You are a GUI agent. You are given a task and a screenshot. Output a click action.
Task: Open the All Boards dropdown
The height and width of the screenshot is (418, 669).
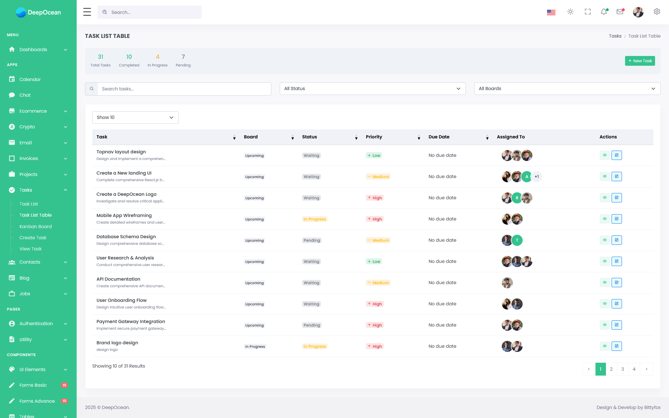tap(567, 89)
